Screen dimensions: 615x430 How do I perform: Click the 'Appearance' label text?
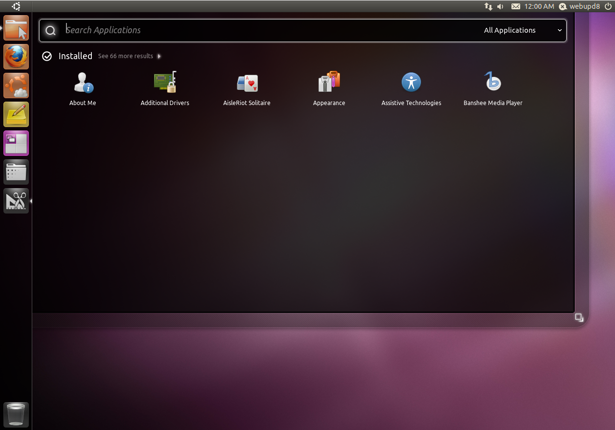point(329,103)
